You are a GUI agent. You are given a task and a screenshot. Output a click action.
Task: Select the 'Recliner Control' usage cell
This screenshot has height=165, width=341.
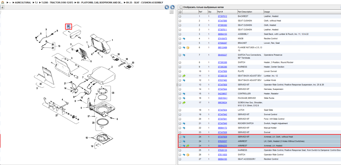coord(271,159)
